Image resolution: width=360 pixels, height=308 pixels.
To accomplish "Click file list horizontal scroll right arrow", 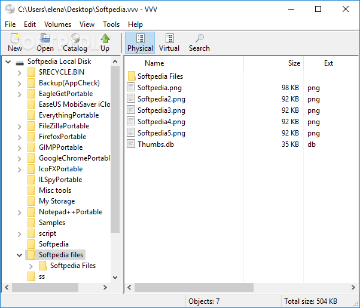I will (353, 287).
